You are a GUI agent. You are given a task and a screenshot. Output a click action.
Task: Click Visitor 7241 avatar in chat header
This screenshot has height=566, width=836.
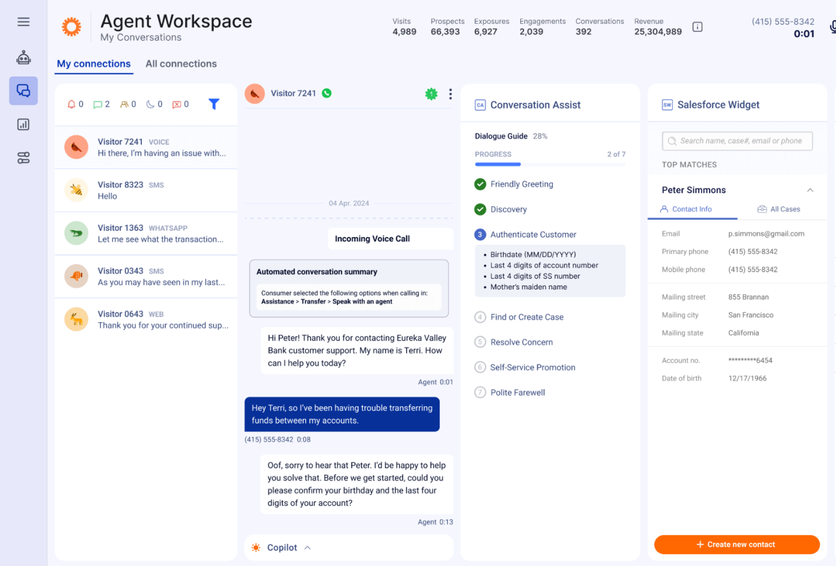(254, 94)
